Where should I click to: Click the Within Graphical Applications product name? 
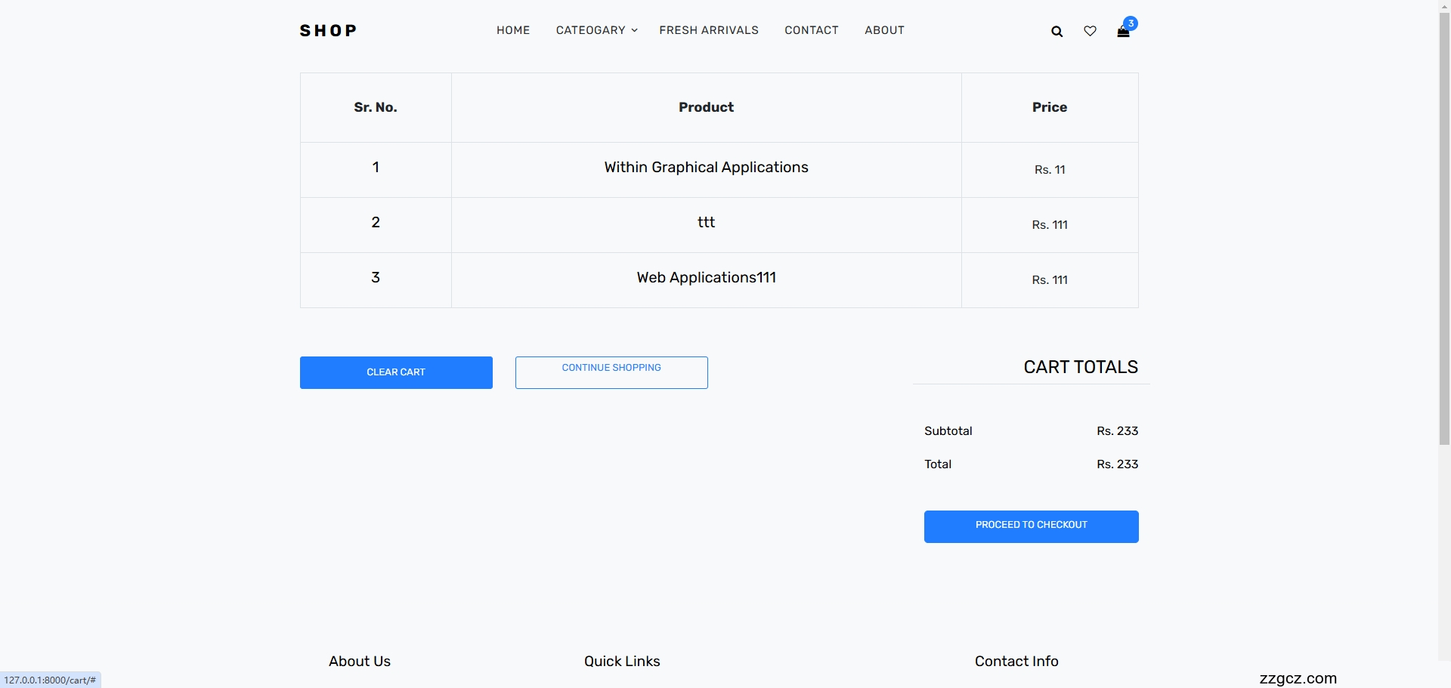click(706, 168)
